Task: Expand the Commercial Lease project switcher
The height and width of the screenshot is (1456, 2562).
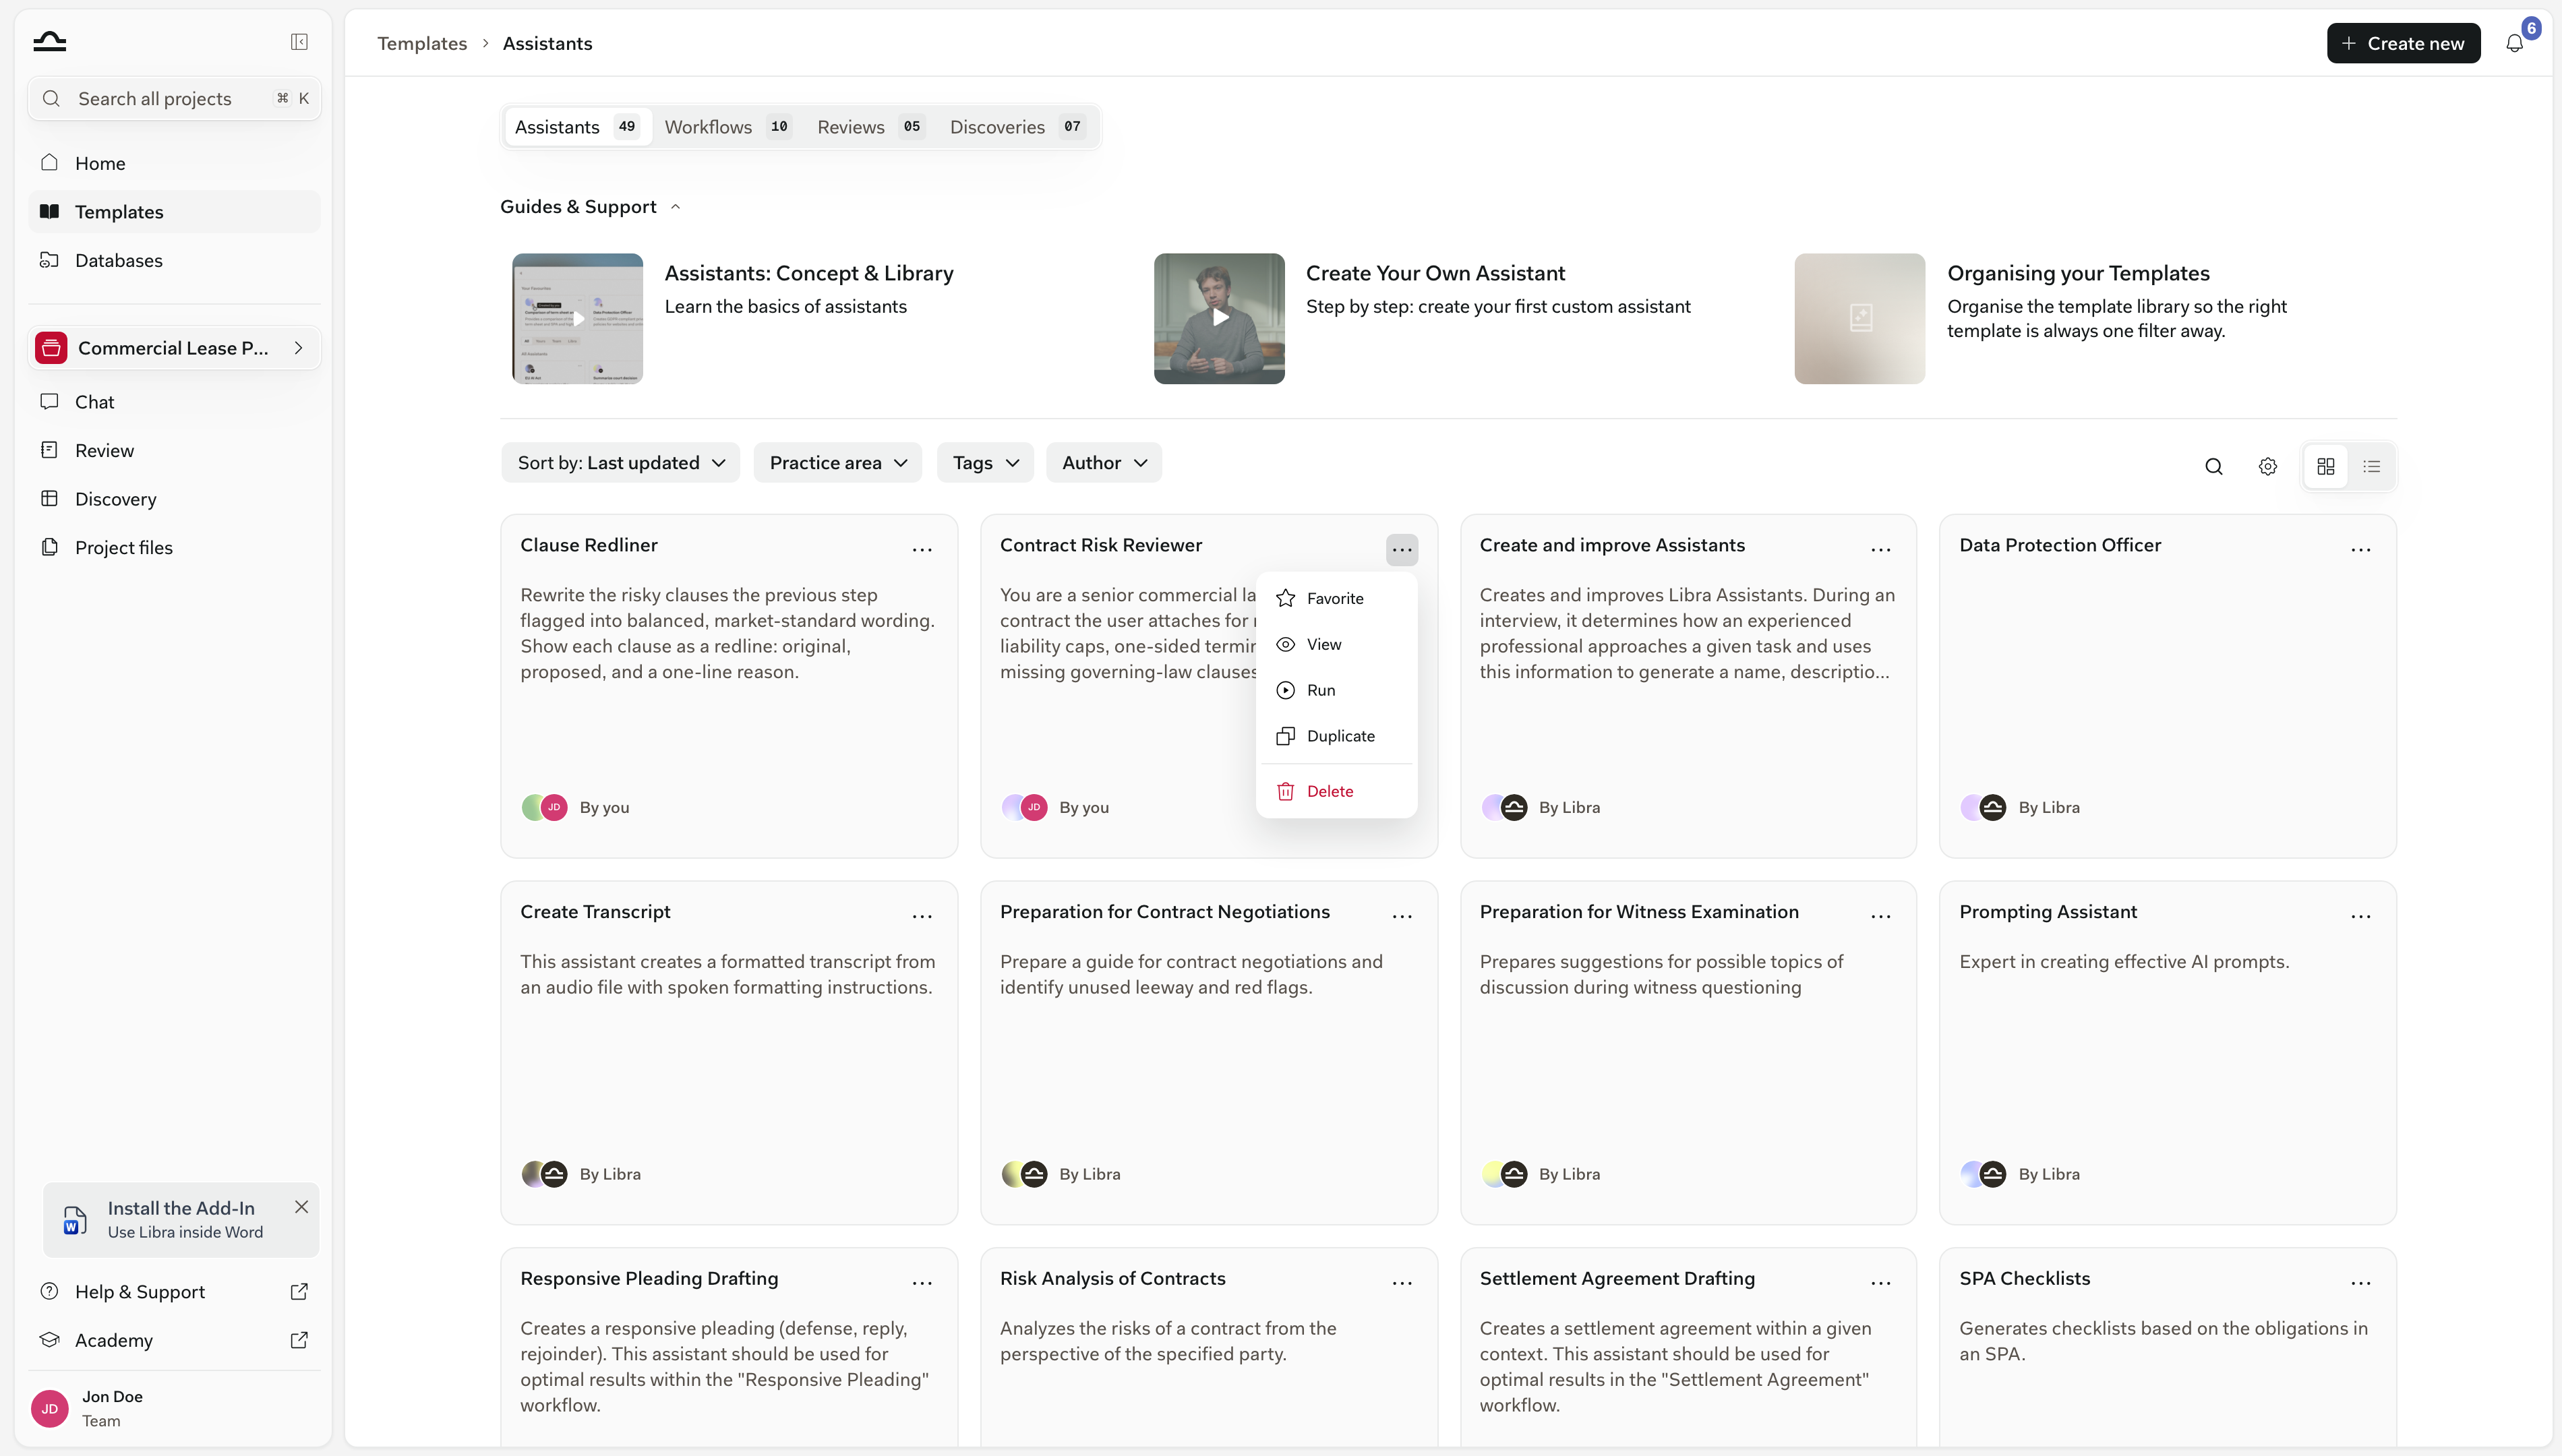Action: point(174,348)
